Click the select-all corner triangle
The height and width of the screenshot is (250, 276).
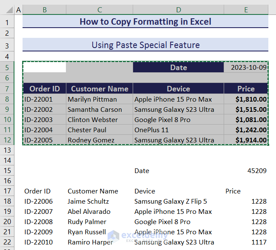pyautogui.click(x=7, y=9)
